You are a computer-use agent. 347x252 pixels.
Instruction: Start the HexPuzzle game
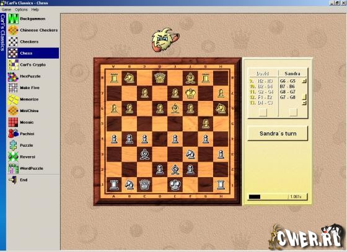coord(33,76)
